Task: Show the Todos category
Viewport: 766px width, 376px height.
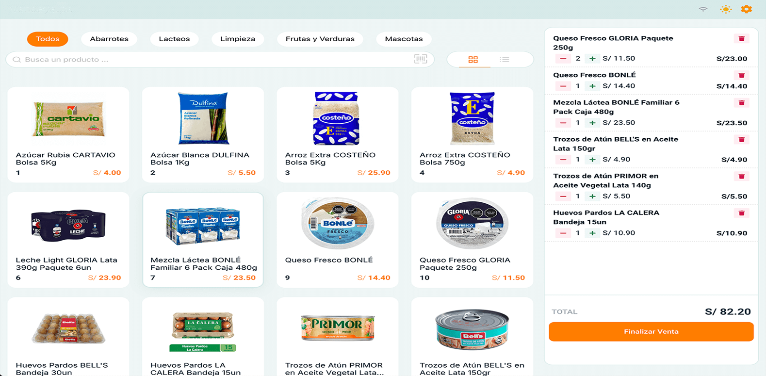Action: pos(48,39)
